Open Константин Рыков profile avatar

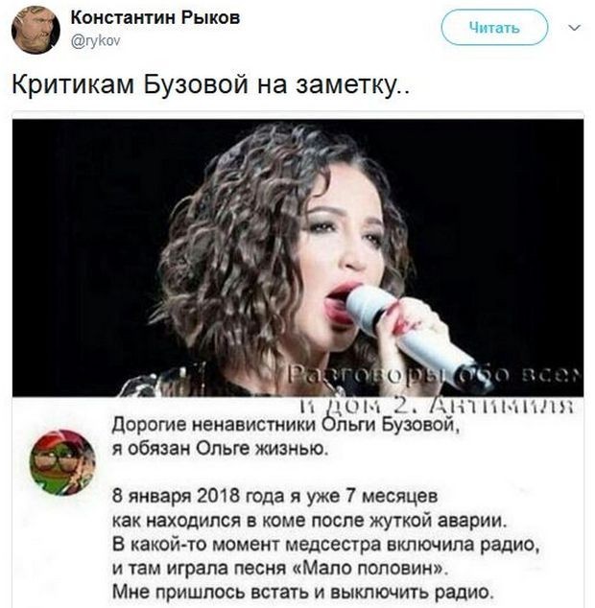pyautogui.click(x=36, y=30)
